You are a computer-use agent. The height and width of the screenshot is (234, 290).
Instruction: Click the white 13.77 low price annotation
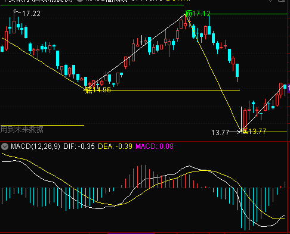coord(220,132)
